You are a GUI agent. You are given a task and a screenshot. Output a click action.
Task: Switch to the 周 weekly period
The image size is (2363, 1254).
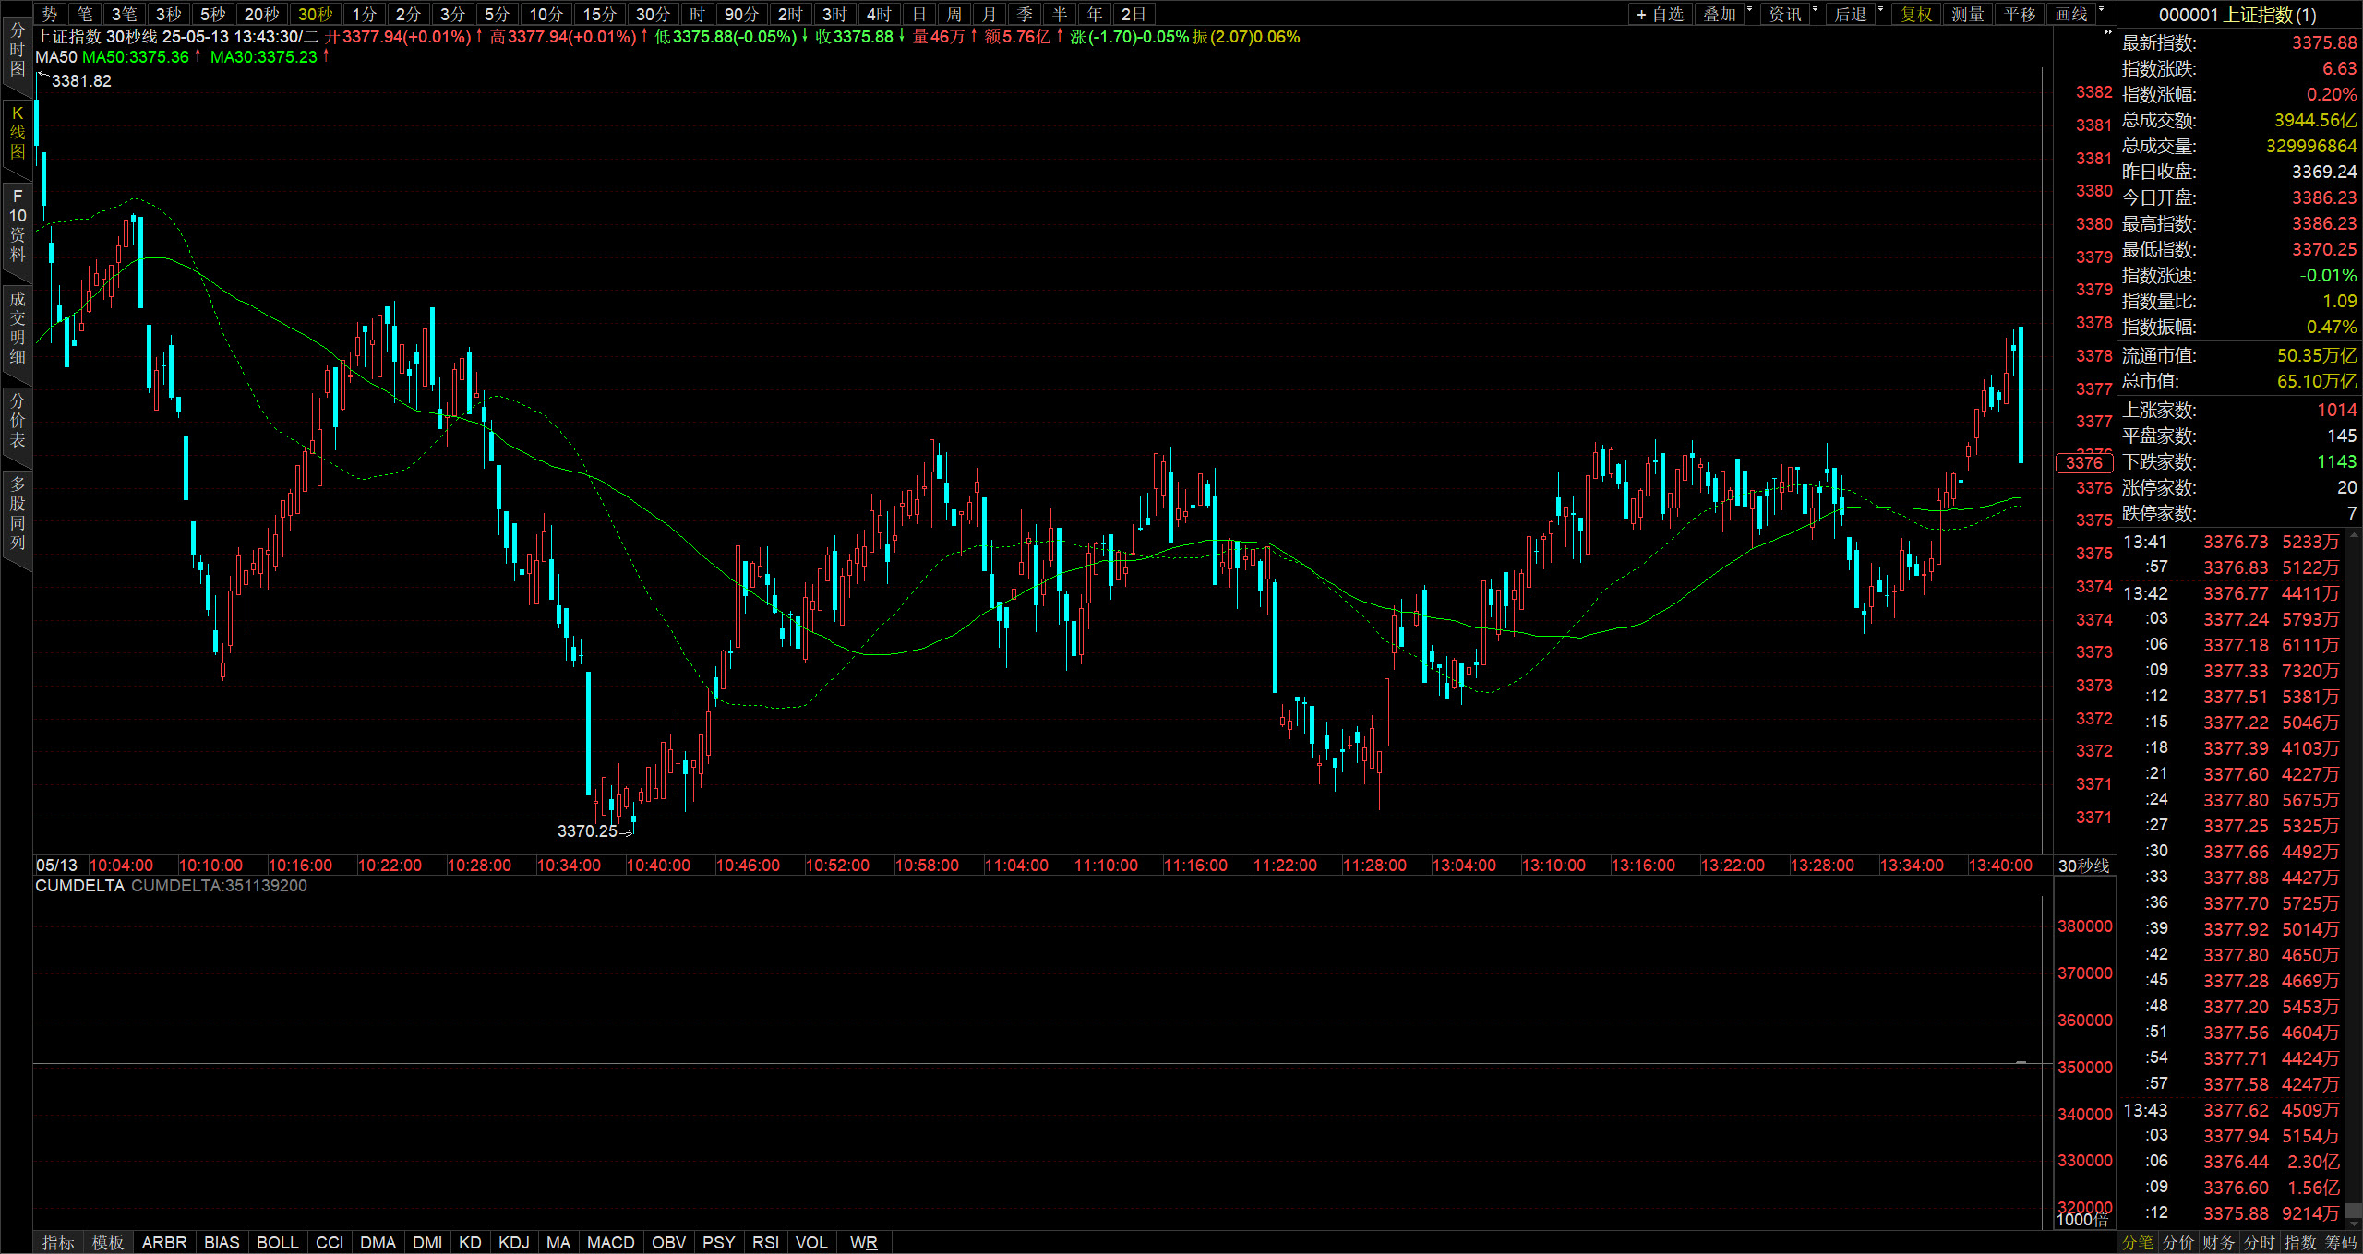coord(954,14)
